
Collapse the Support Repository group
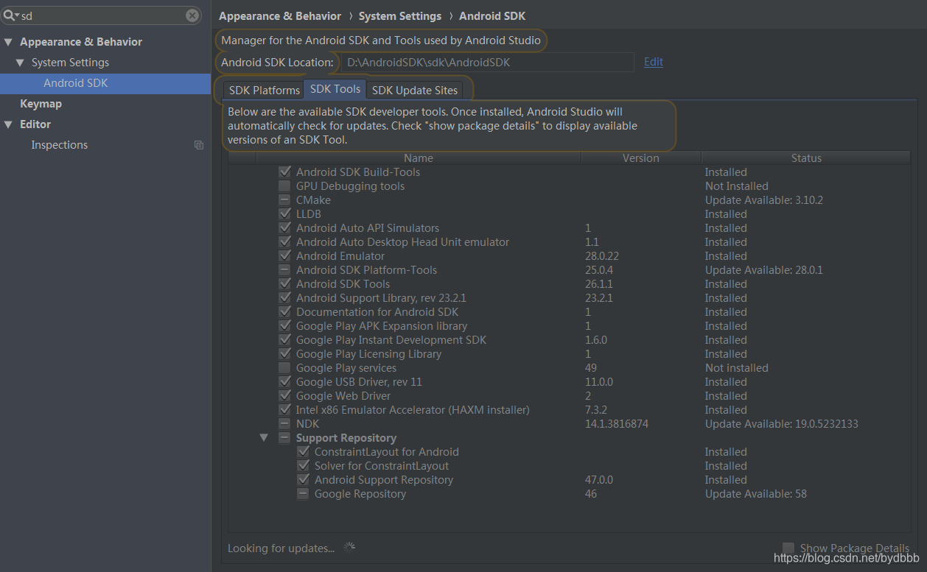264,438
